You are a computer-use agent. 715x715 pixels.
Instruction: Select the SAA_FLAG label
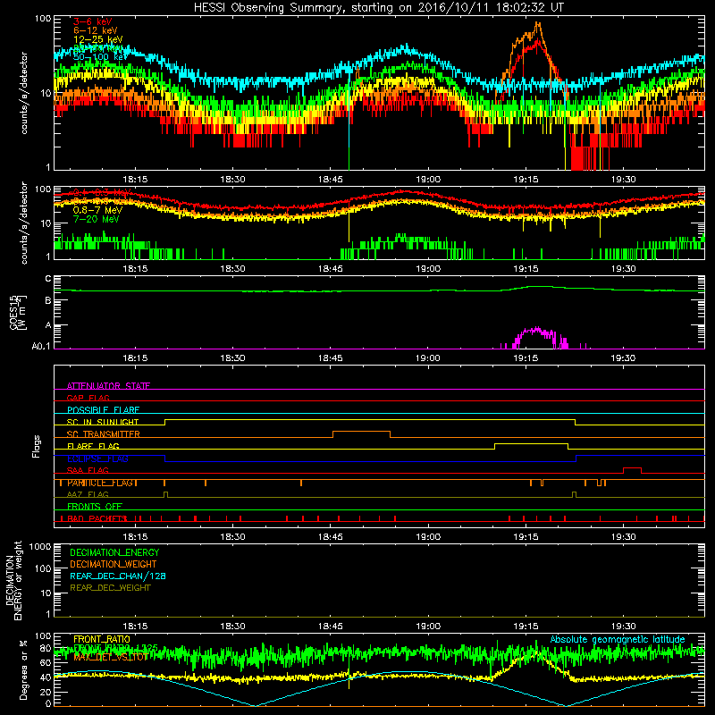click(x=88, y=470)
